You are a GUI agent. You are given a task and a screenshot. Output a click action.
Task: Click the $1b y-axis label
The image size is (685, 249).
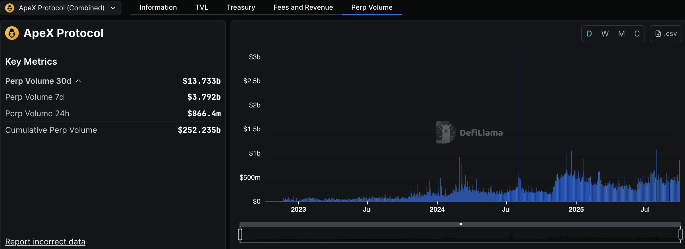click(x=254, y=153)
